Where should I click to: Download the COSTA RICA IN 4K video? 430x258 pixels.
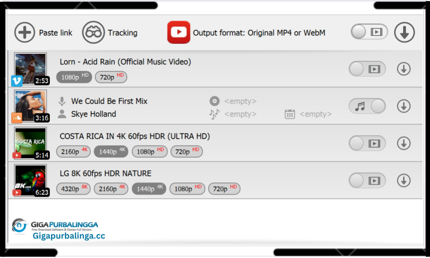point(404,143)
